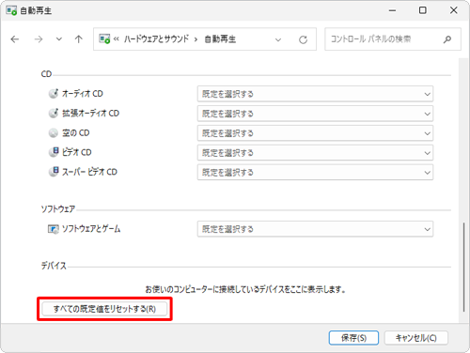Open the 空の CD default dropdown
470x353 pixels.
pyautogui.click(x=315, y=133)
